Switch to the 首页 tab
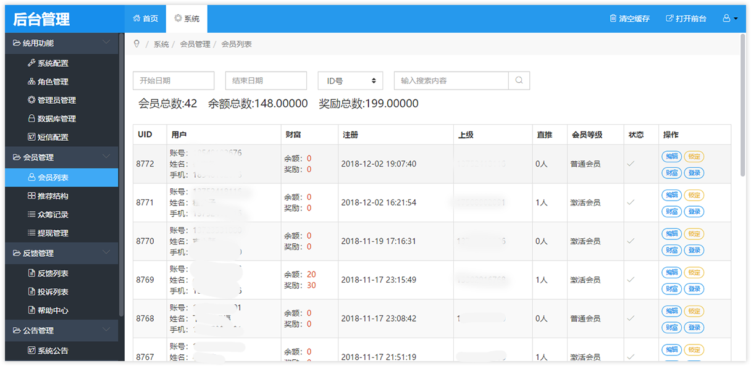This screenshot has height=366, width=751. point(145,19)
